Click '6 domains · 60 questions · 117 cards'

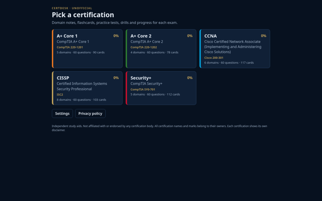(x=229, y=62)
